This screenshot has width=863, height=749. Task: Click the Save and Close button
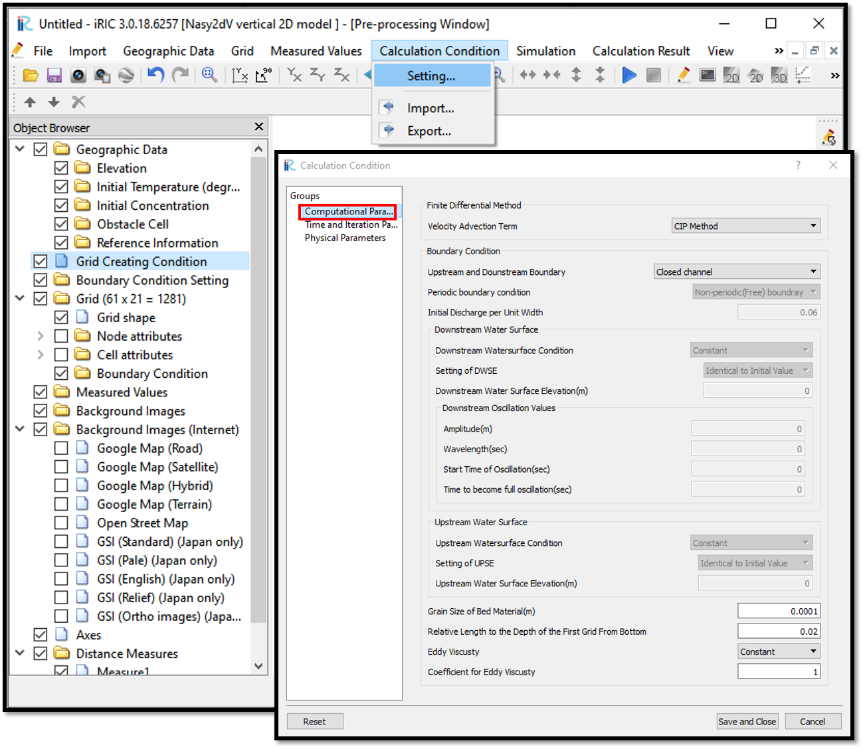coord(747,722)
